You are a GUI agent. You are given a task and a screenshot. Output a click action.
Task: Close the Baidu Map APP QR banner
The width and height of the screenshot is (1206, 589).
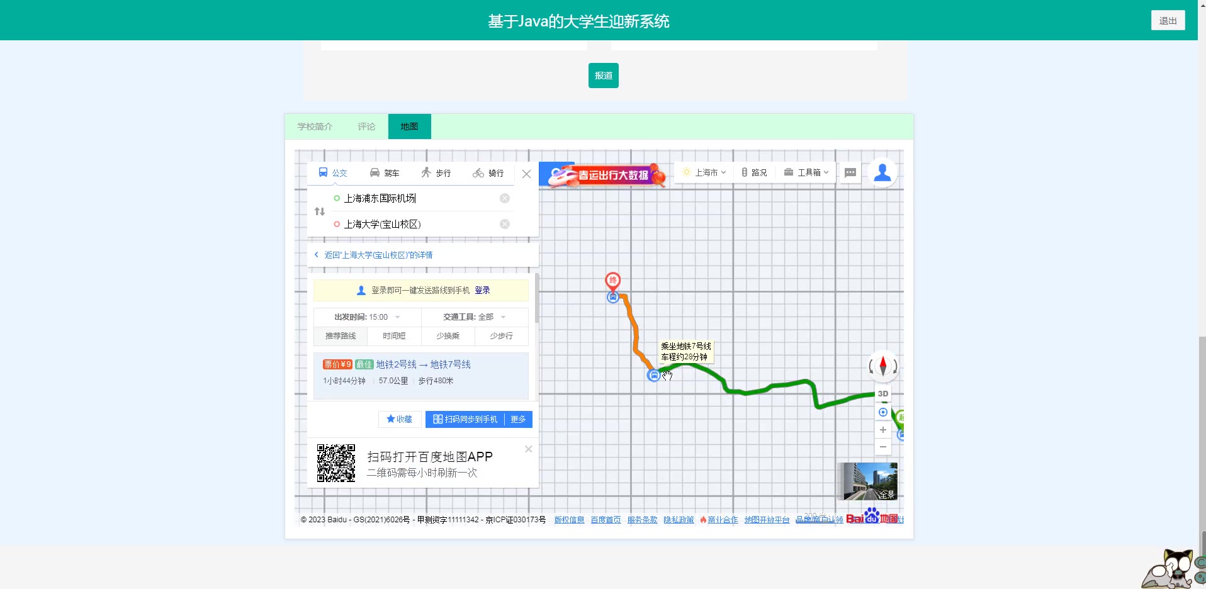click(x=529, y=449)
